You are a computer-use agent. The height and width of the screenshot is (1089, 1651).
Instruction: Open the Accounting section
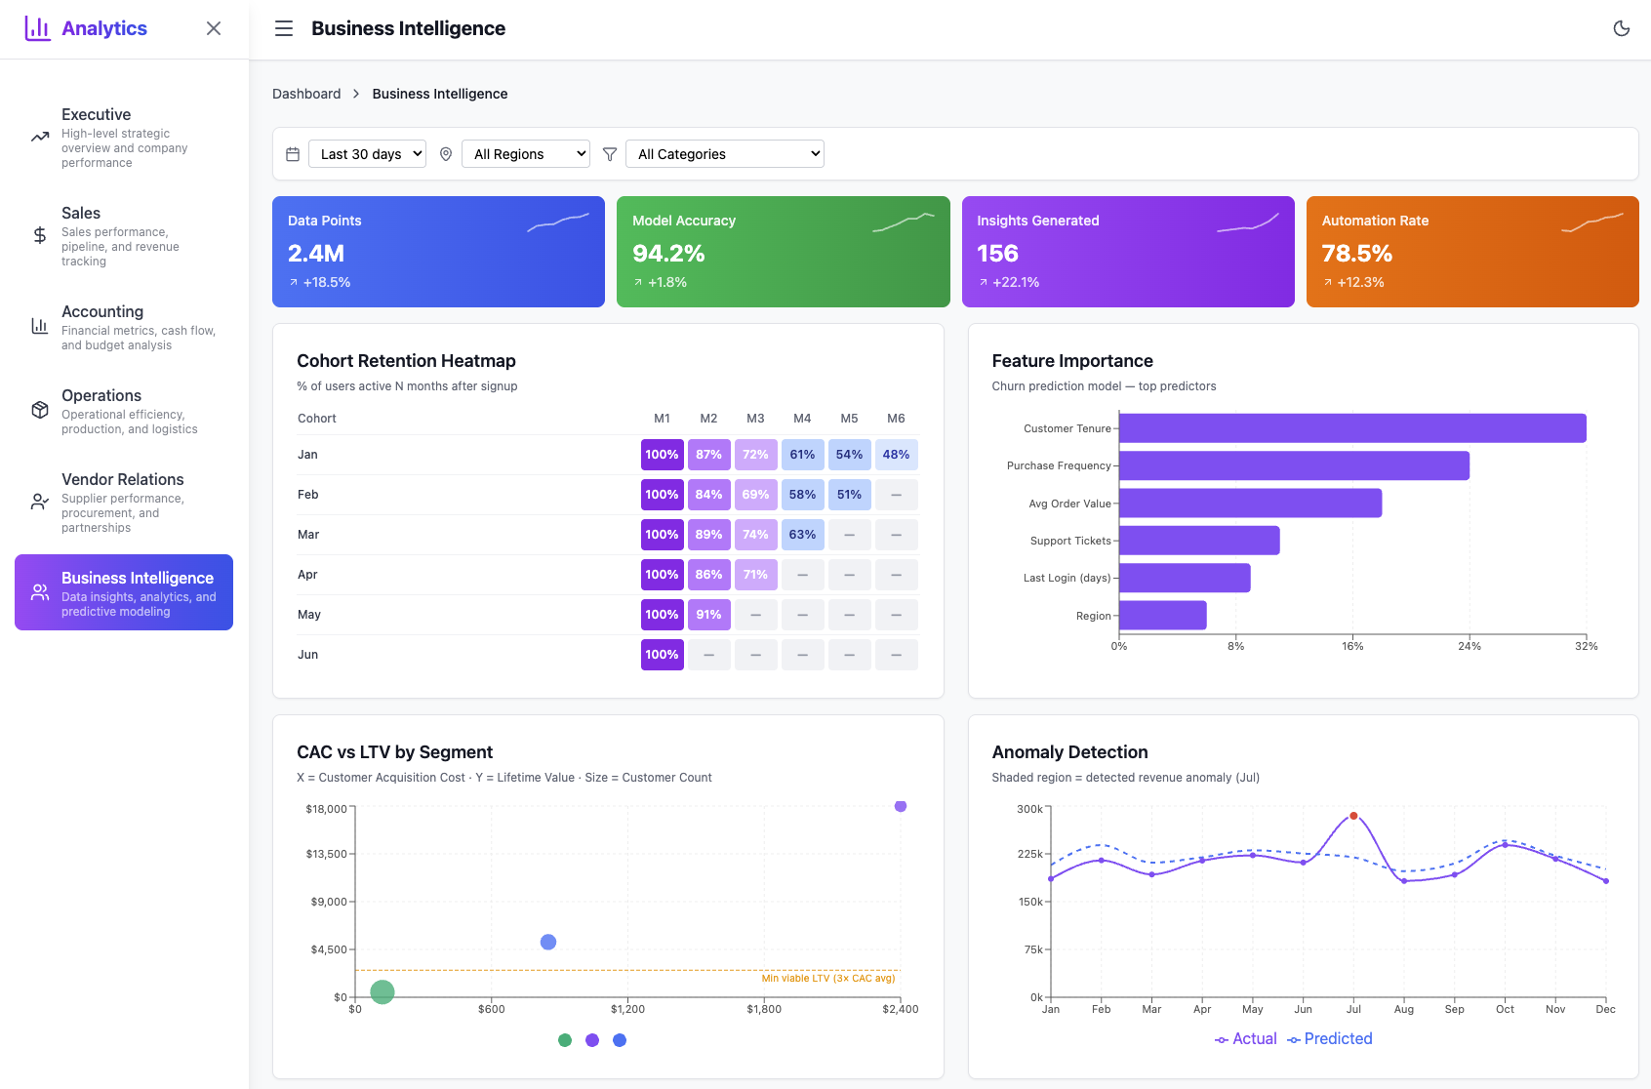coord(124,326)
